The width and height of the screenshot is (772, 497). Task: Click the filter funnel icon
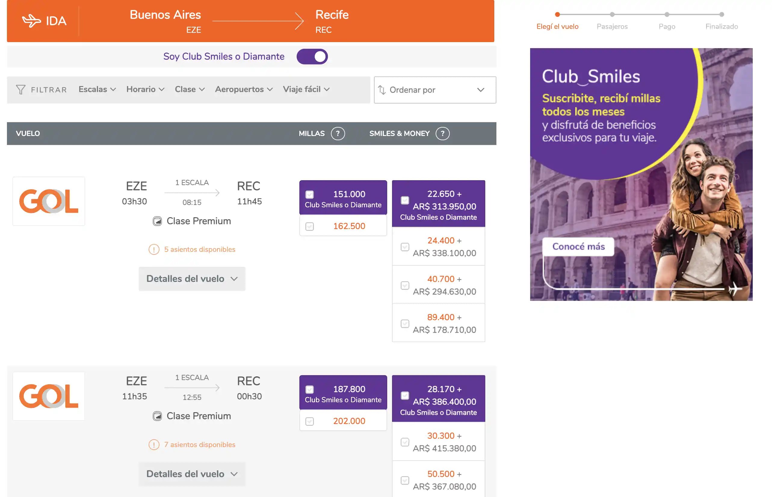[x=21, y=90]
